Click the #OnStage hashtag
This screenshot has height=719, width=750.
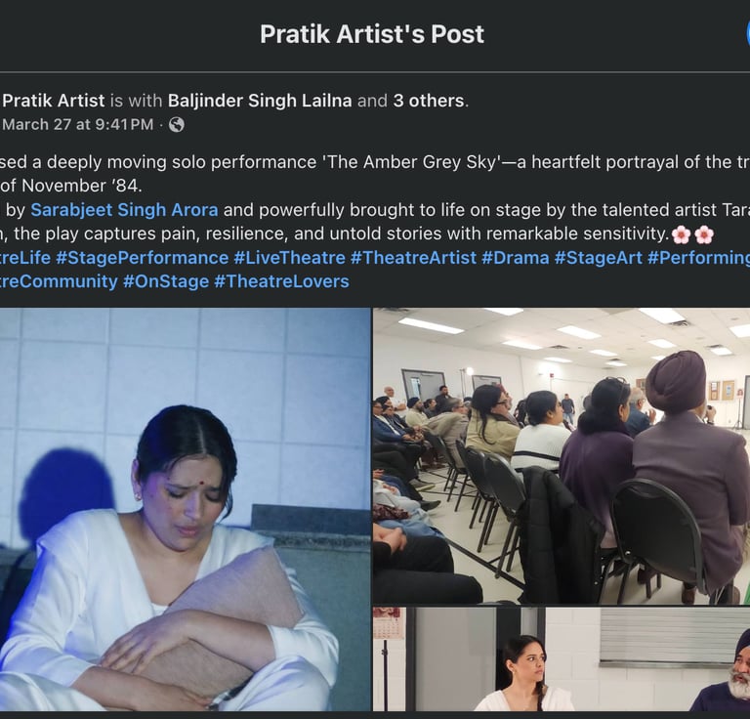(x=165, y=281)
